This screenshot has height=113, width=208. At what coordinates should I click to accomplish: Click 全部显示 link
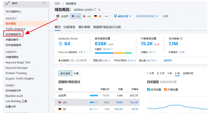168,60
